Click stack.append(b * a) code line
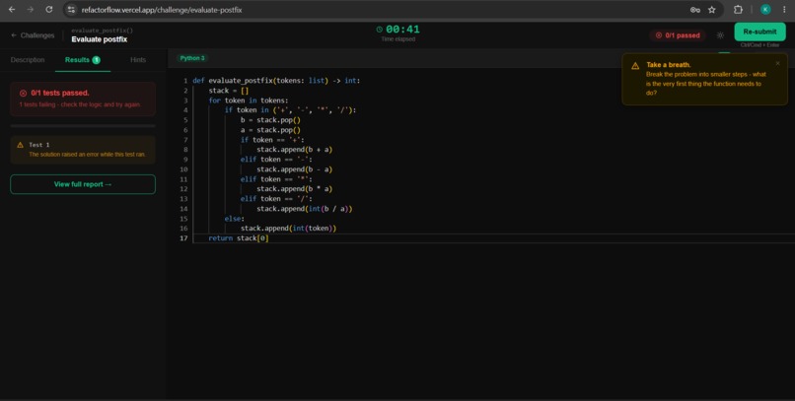The width and height of the screenshot is (795, 401). [294, 189]
